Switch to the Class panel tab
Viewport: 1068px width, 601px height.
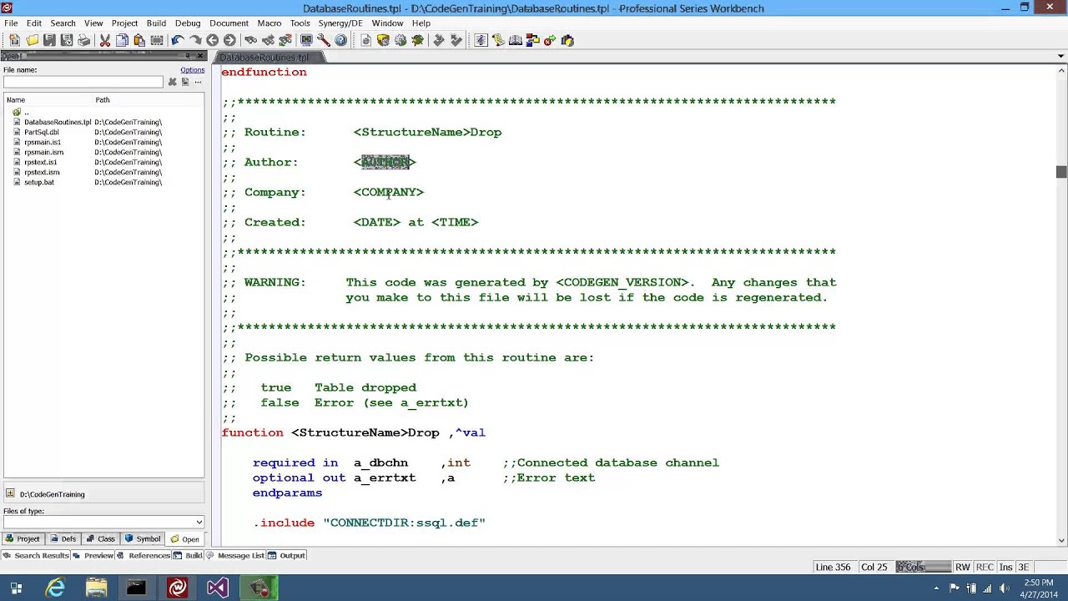click(x=100, y=539)
